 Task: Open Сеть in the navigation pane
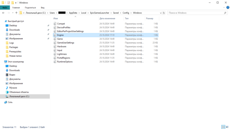click(10, 102)
